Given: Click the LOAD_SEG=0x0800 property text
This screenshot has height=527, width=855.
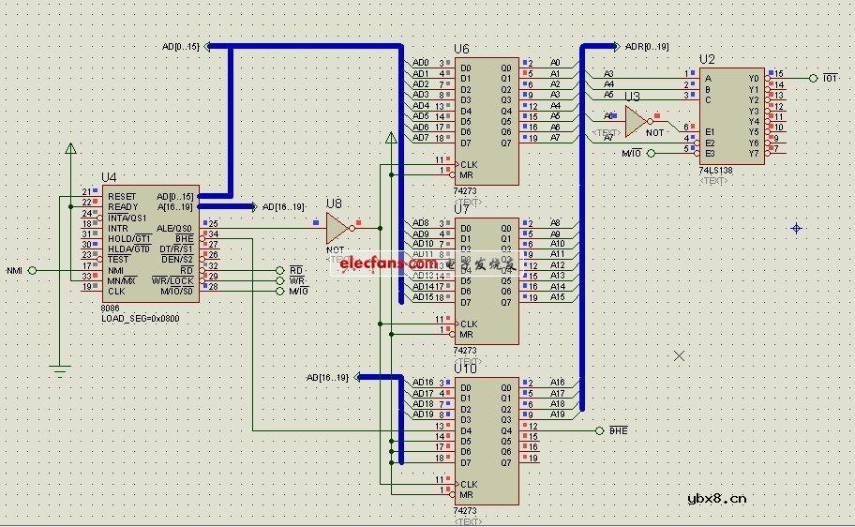Looking at the screenshot, I should point(140,319).
